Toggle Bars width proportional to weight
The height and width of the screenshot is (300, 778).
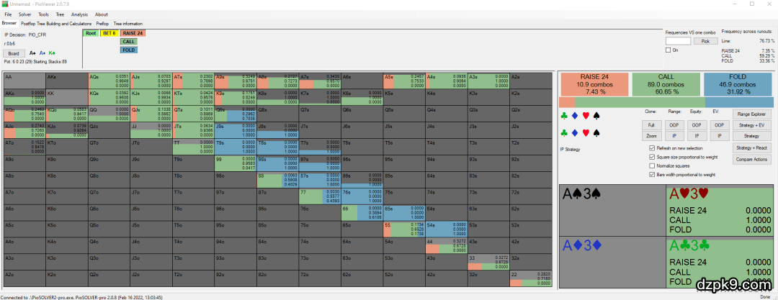click(x=652, y=174)
